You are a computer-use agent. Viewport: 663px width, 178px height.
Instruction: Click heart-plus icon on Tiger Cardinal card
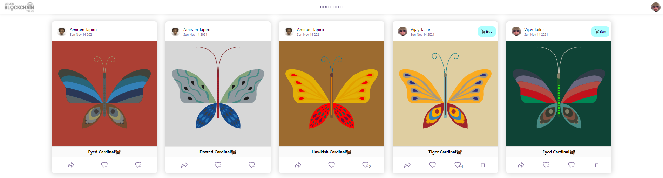coord(458,165)
